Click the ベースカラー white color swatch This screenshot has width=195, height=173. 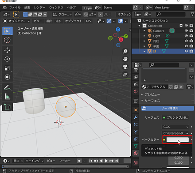(178, 139)
